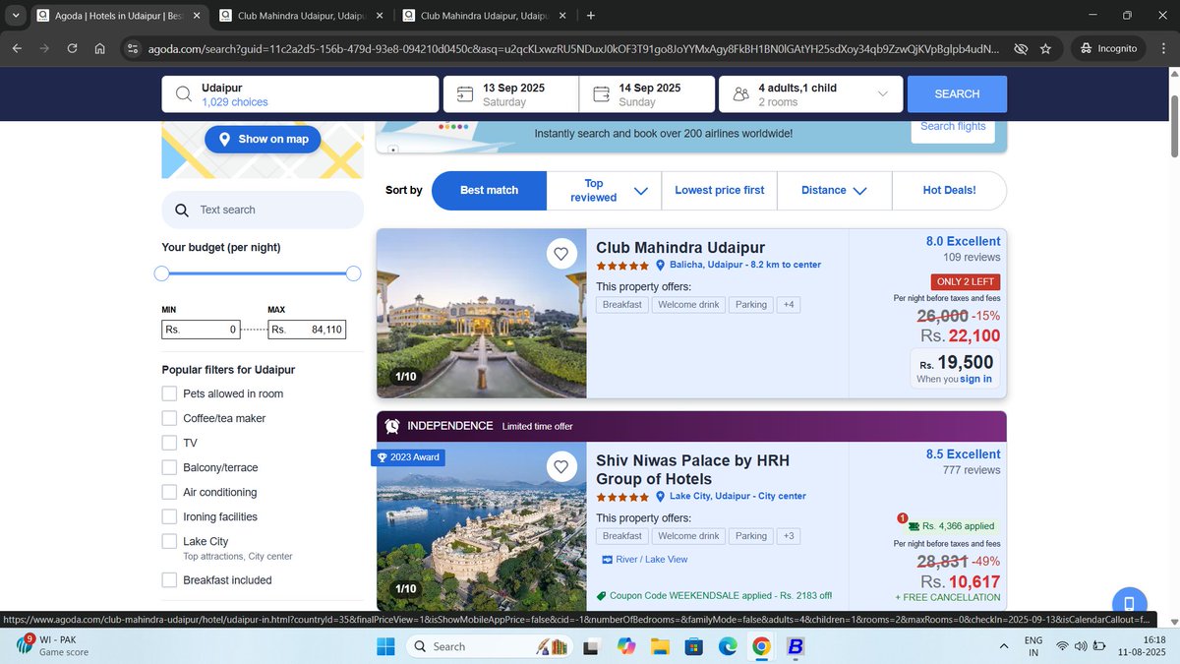This screenshot has height=664, width=1180.
Task: Open Chrome three-dot menu
Action: click(x=1163, y=48)
